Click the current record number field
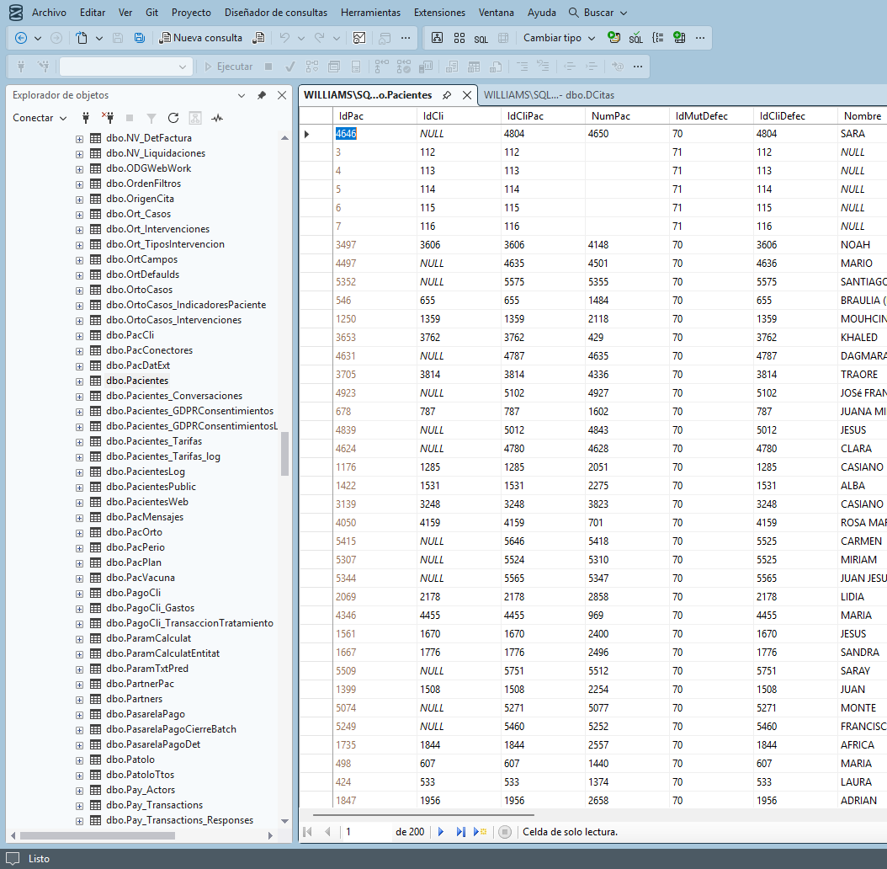887x869 pixels. click(367, 832)
